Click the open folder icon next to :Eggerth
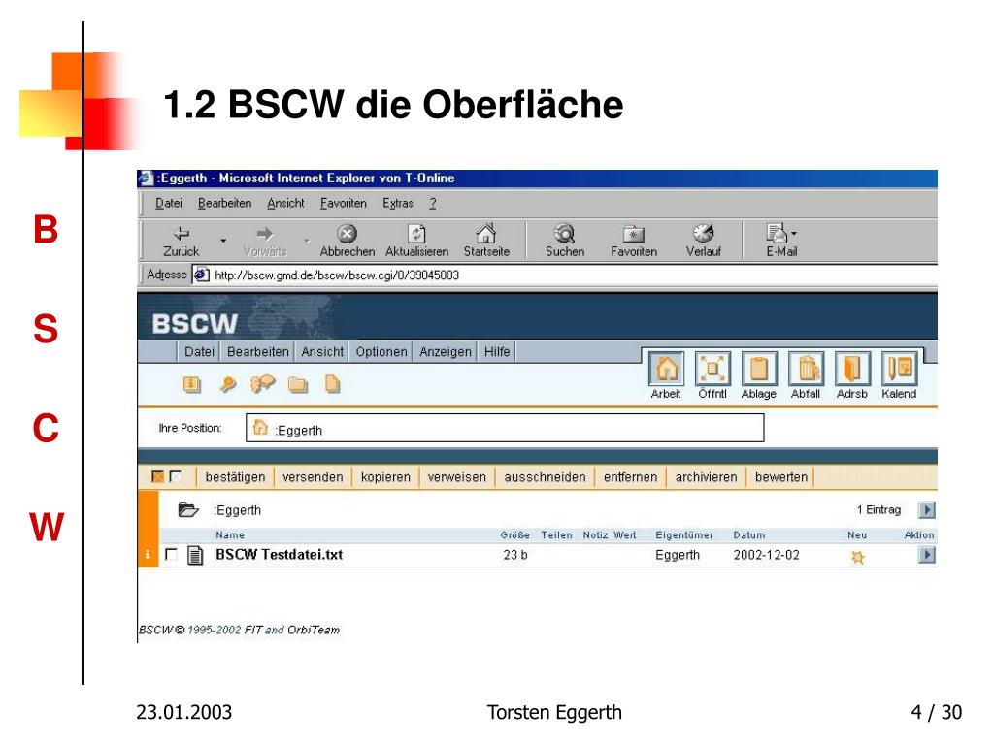 click(188, 509)
